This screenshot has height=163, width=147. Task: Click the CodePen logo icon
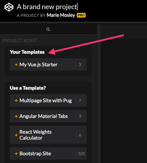9,7
